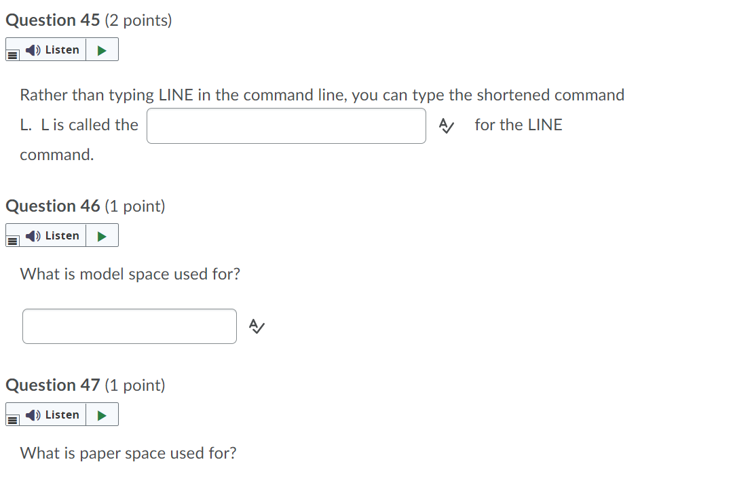
Task: Click the "Question 45 (2 points)" heading
Action: (x=88, y=20)
